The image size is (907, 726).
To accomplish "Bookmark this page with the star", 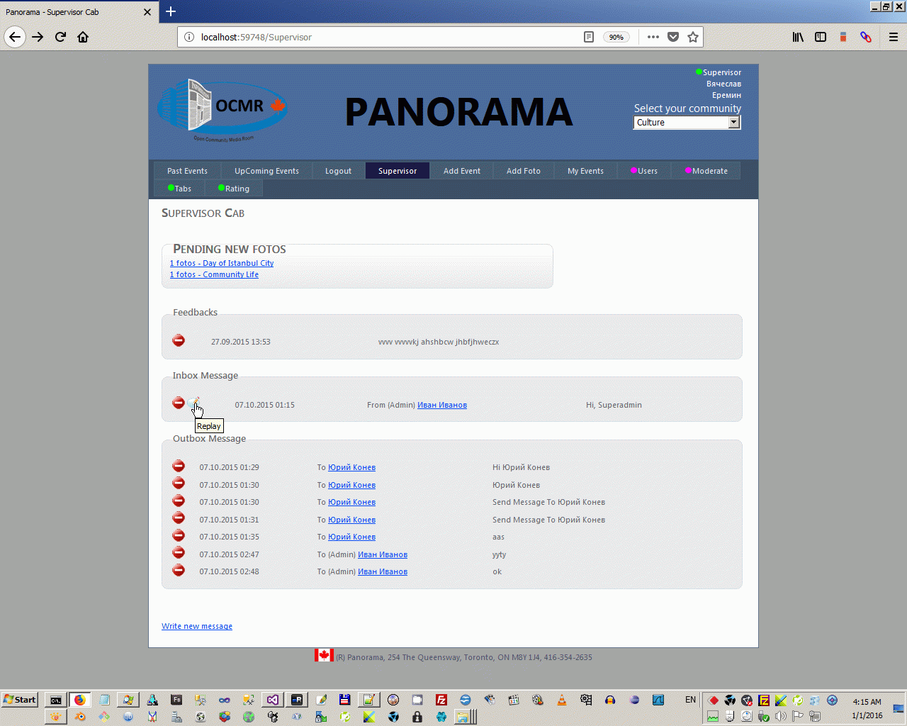I will coord(693,37).
